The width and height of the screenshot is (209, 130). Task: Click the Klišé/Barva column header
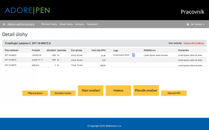[x=149, y=50]
